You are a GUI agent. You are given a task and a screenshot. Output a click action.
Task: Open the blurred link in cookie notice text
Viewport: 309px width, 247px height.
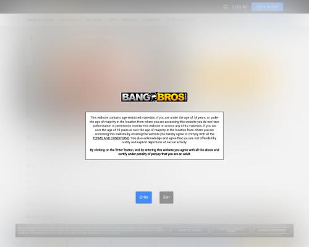pos(114,233)
